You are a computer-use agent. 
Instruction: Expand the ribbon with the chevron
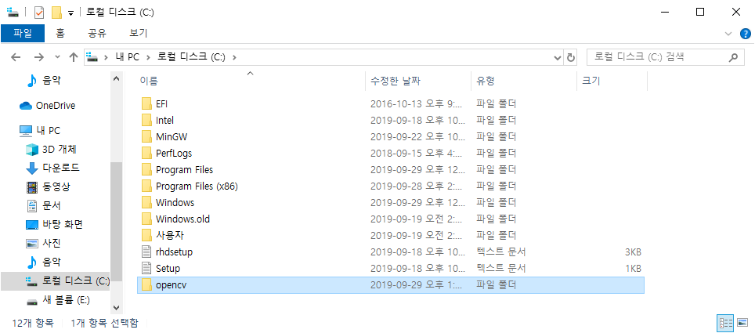(728, 33)
